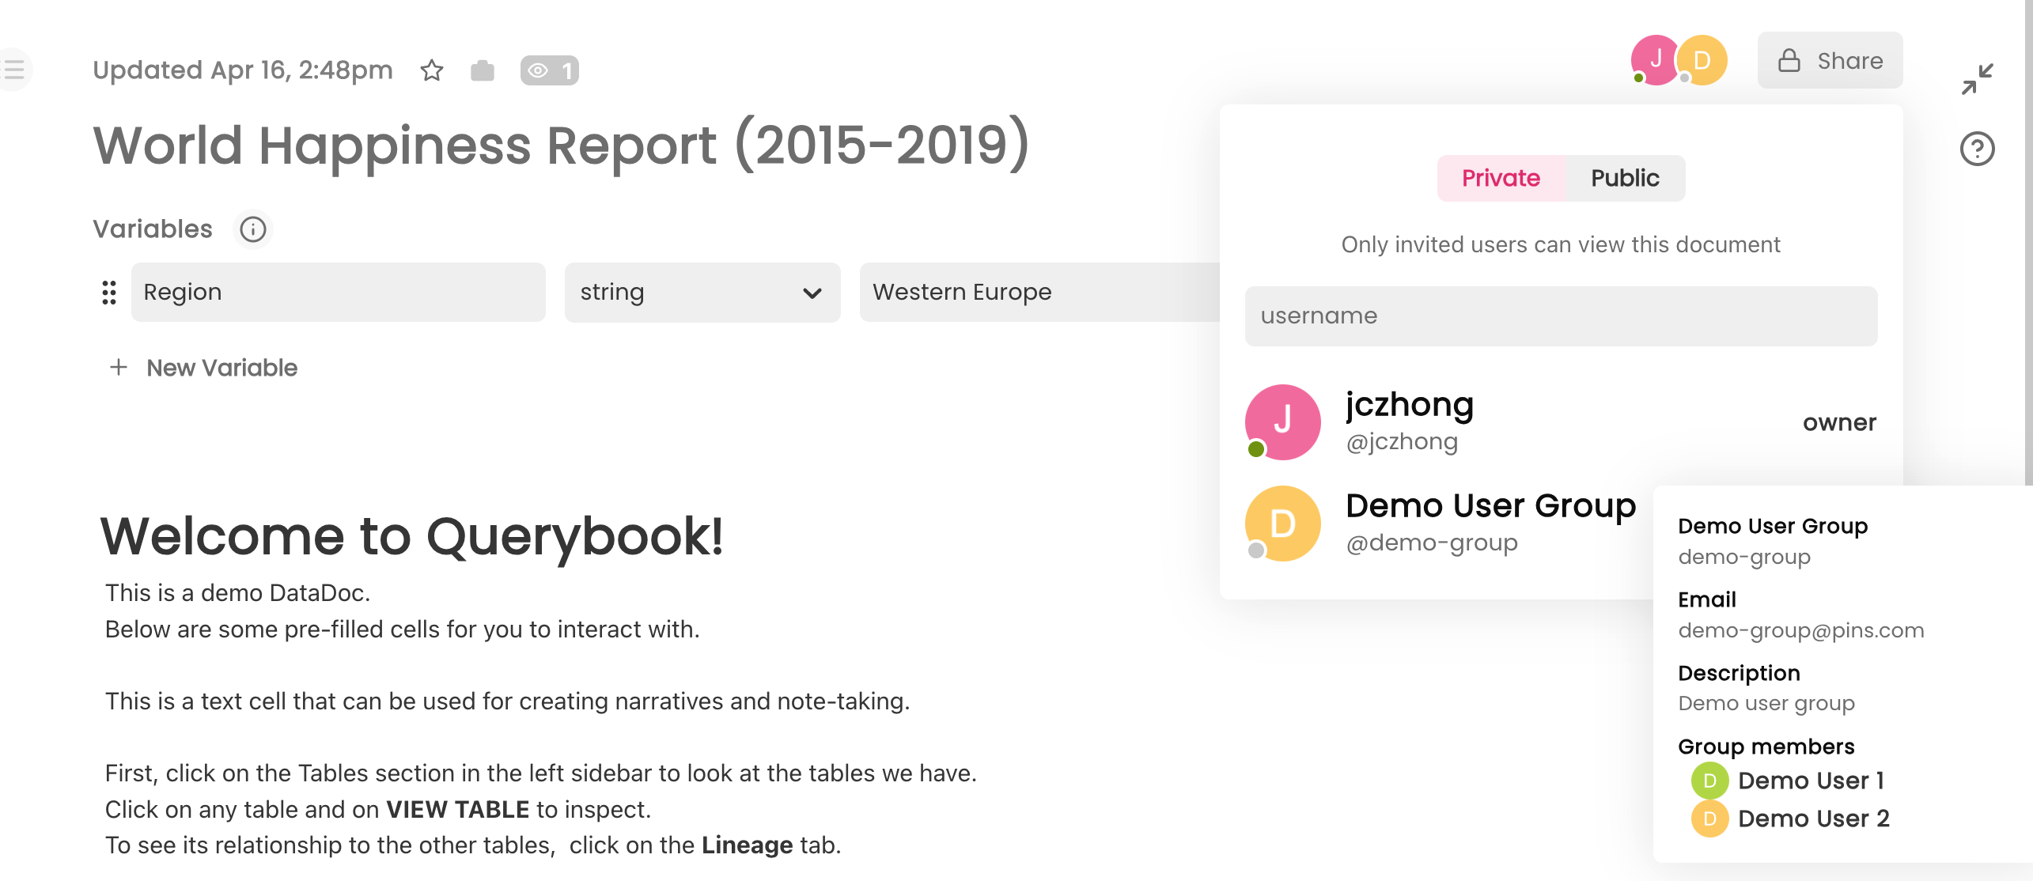Image resolution: width=2033 pixels, height=881 pixels.
Task: Click the World Happiness Report title
Action: (562, 146)
